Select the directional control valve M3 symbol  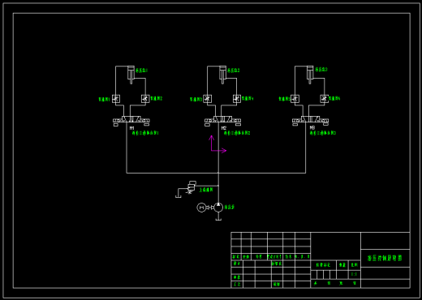[x=310, y=121]
